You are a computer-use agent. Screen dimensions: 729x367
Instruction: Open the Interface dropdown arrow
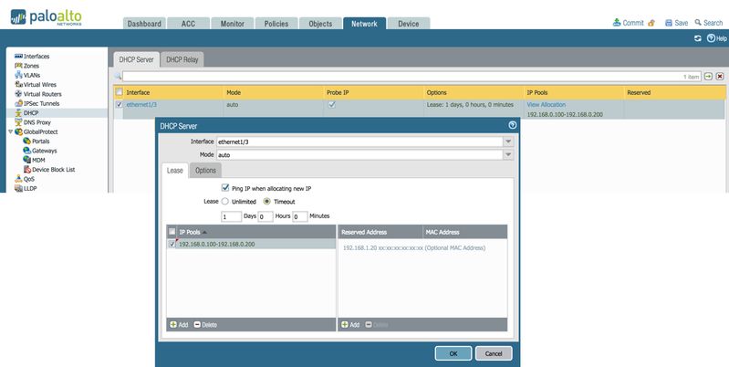[x=508, y=142]
